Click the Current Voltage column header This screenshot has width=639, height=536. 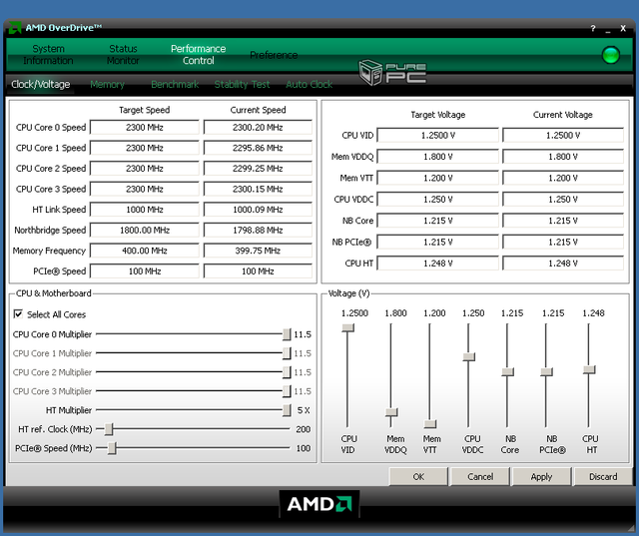tap(563, 115)
